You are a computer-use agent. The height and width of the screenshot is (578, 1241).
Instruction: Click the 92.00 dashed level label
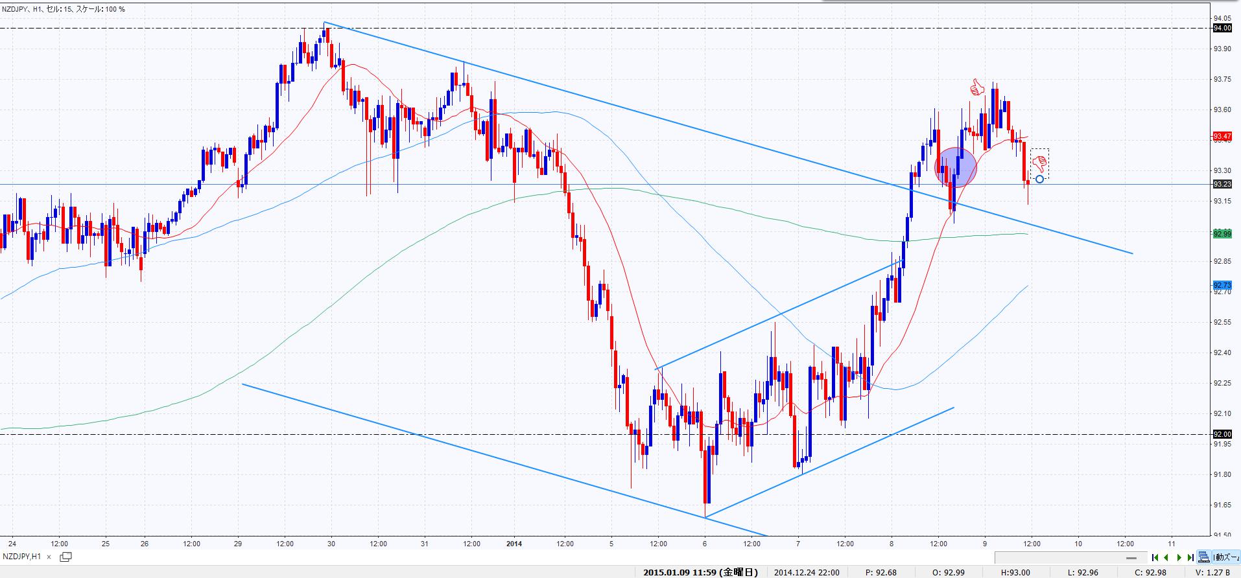pos(1222,434)
